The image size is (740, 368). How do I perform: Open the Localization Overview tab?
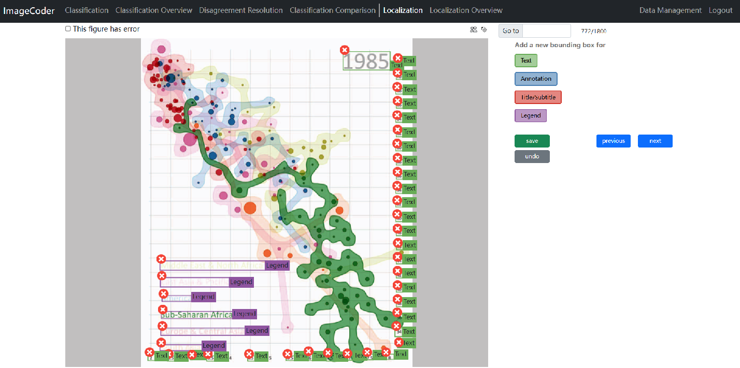pos(466,10)
